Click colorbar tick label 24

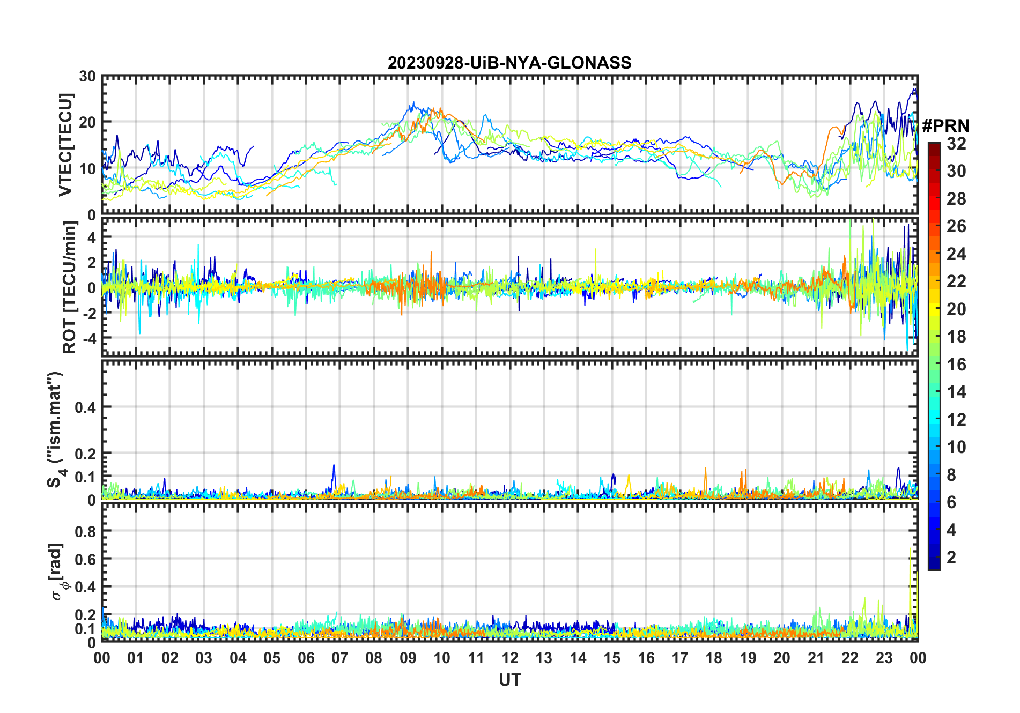(x=956, y=254)
